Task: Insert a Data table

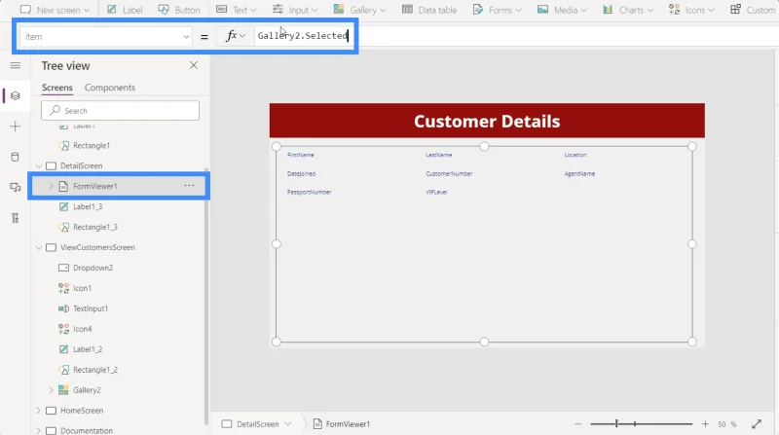Action: point(429,10)
